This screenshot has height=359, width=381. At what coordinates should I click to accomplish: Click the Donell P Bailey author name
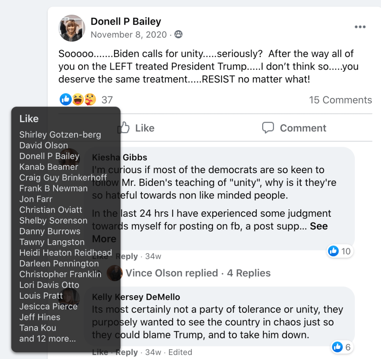coord(126,22)
